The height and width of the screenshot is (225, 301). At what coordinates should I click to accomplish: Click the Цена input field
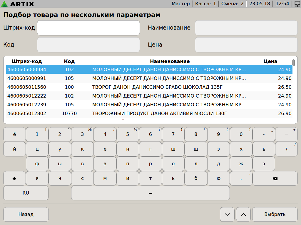246,45
